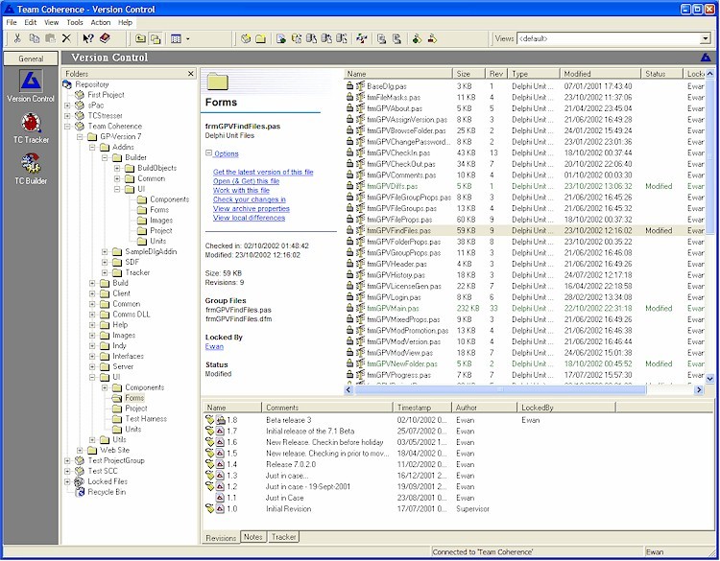Click the Locked Files icon in tree

coord(80,481)
